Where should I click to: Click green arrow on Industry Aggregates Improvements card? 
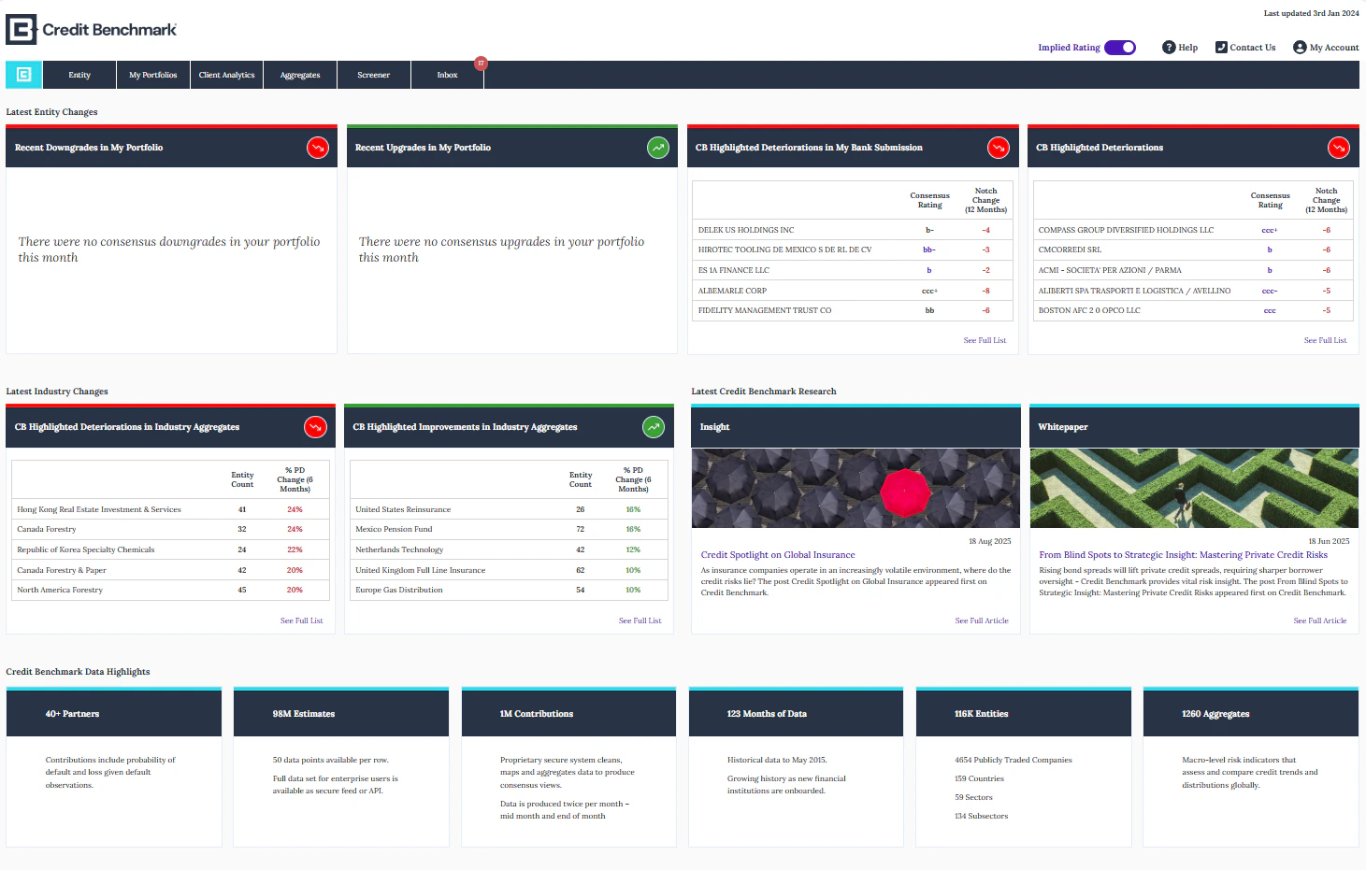[x=653, y=426]
